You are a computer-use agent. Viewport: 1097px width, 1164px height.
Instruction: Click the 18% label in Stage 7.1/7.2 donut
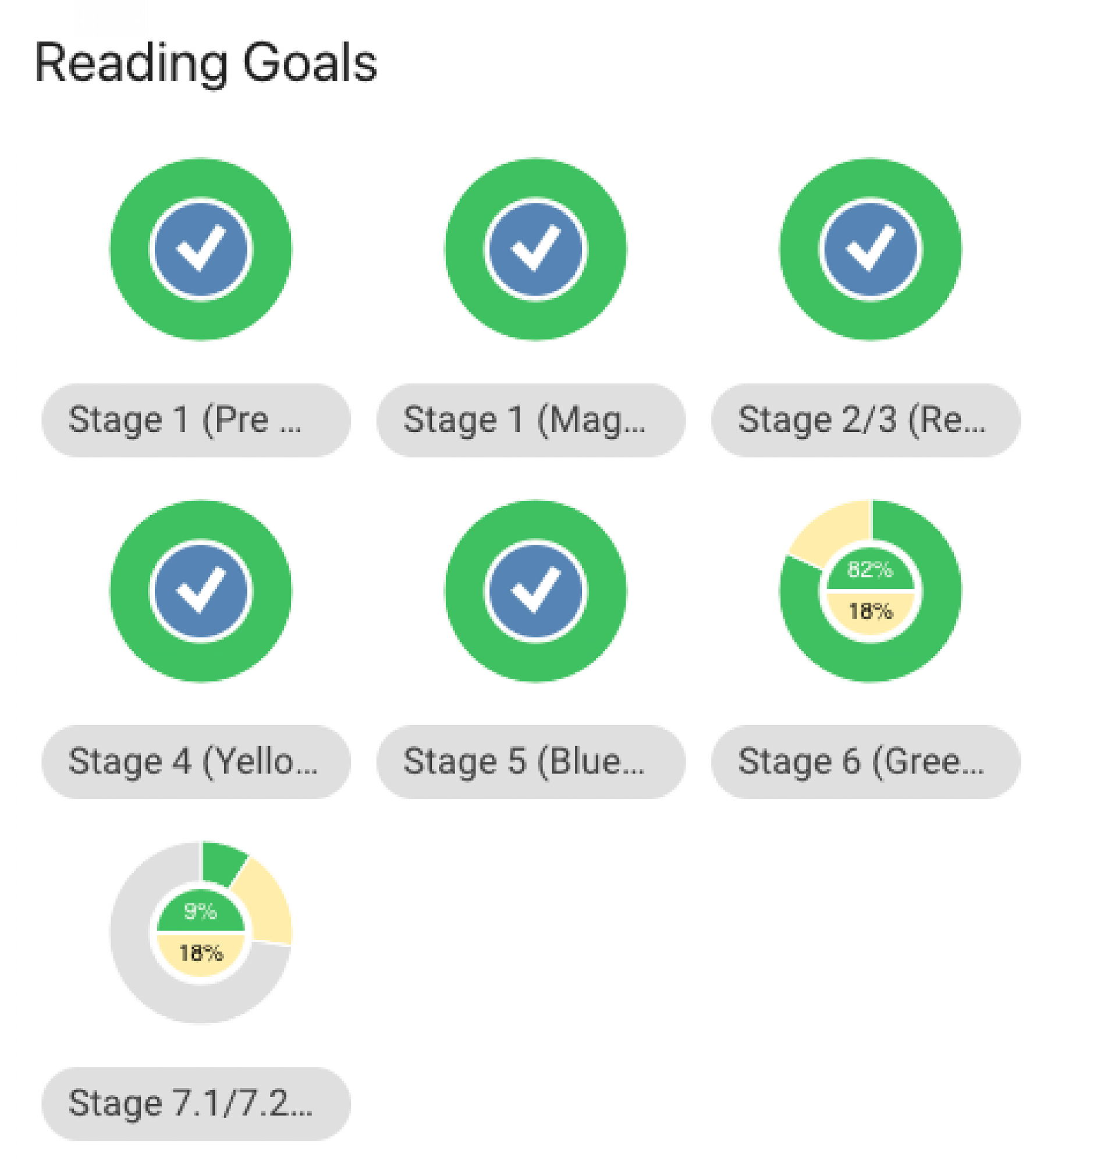pyautogui.click(x=201, y=953)
